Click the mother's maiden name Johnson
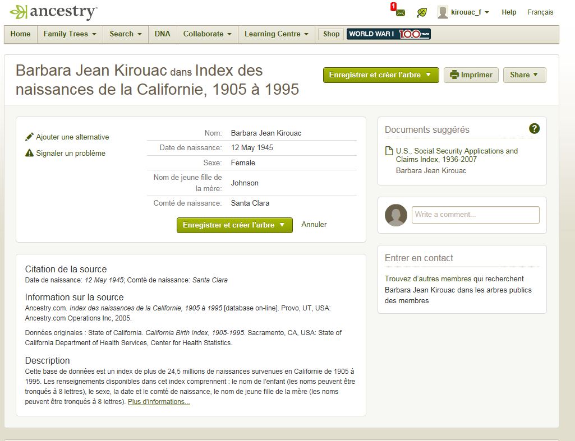This screenshot has height=441, width=575. pyautogui.click(x=245, y=183)
